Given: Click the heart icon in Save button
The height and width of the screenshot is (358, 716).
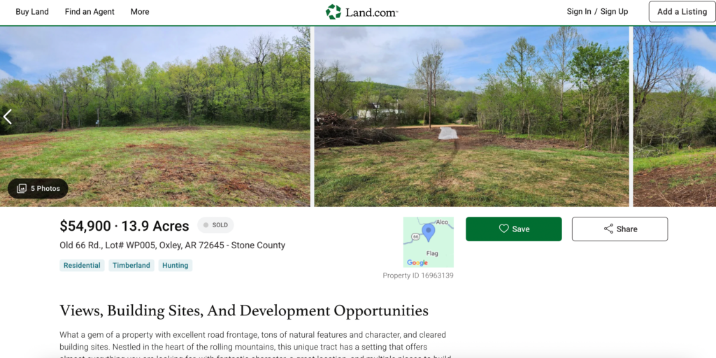Looking at the screenshot, I should pos(503,229).
